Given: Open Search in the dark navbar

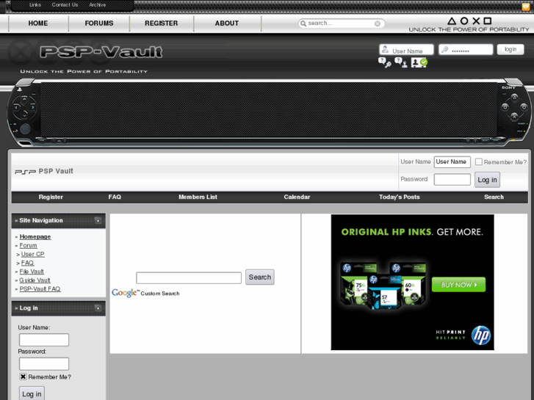Looking at the screenshot, I should [494, 197].
